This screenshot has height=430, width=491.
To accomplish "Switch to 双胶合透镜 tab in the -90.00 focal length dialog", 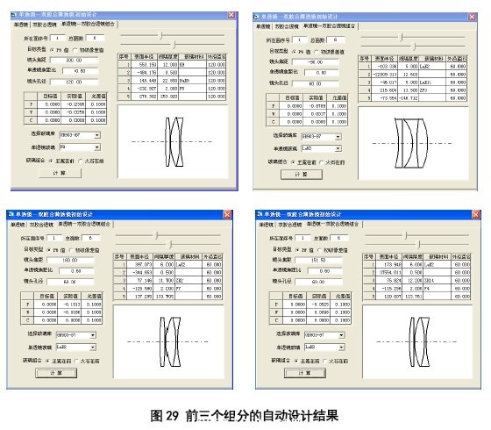I will 287,26.
